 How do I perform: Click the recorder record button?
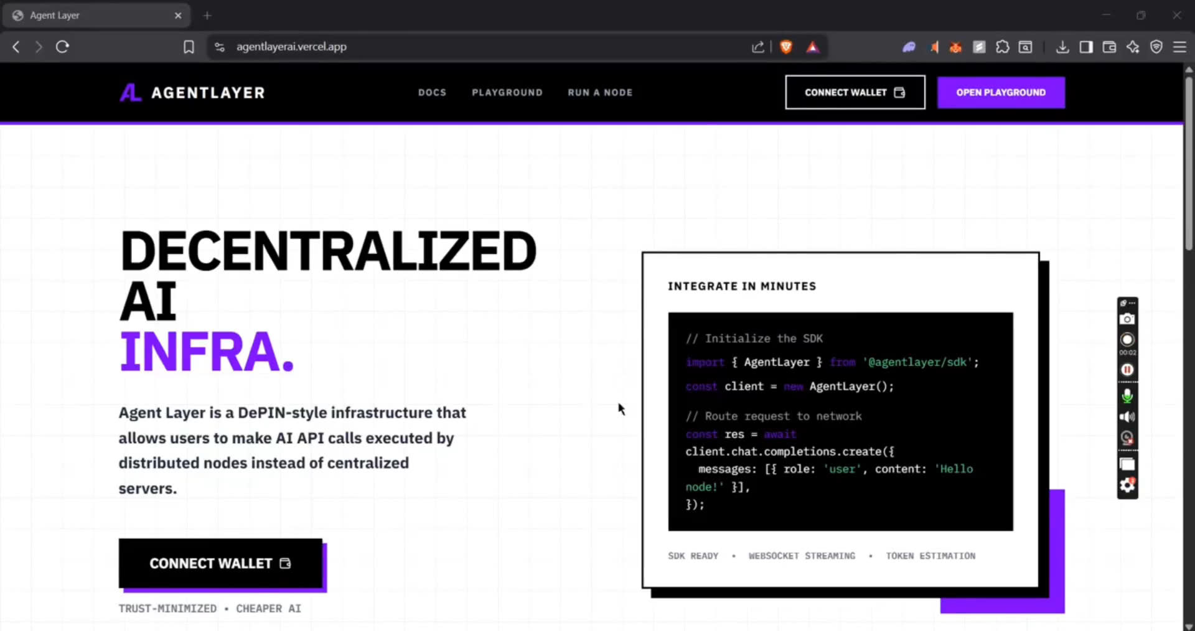click(x=1127, y=339)
